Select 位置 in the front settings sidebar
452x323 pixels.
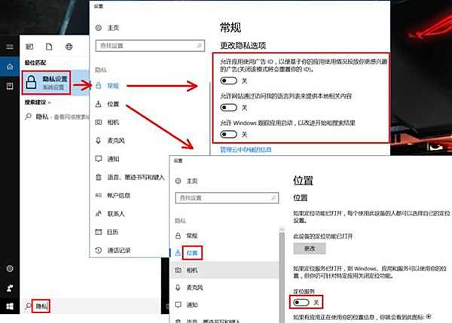click(x=192, y=253)
